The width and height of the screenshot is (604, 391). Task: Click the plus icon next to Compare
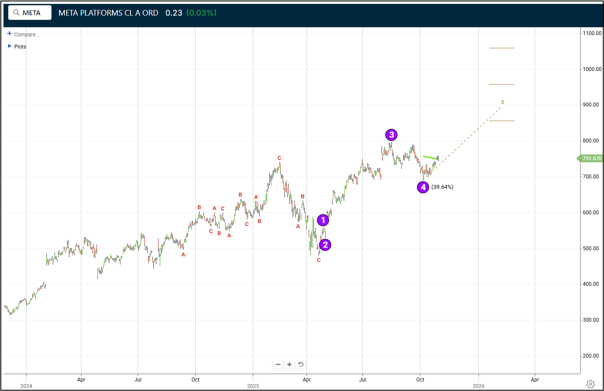(x=9, y=34)
